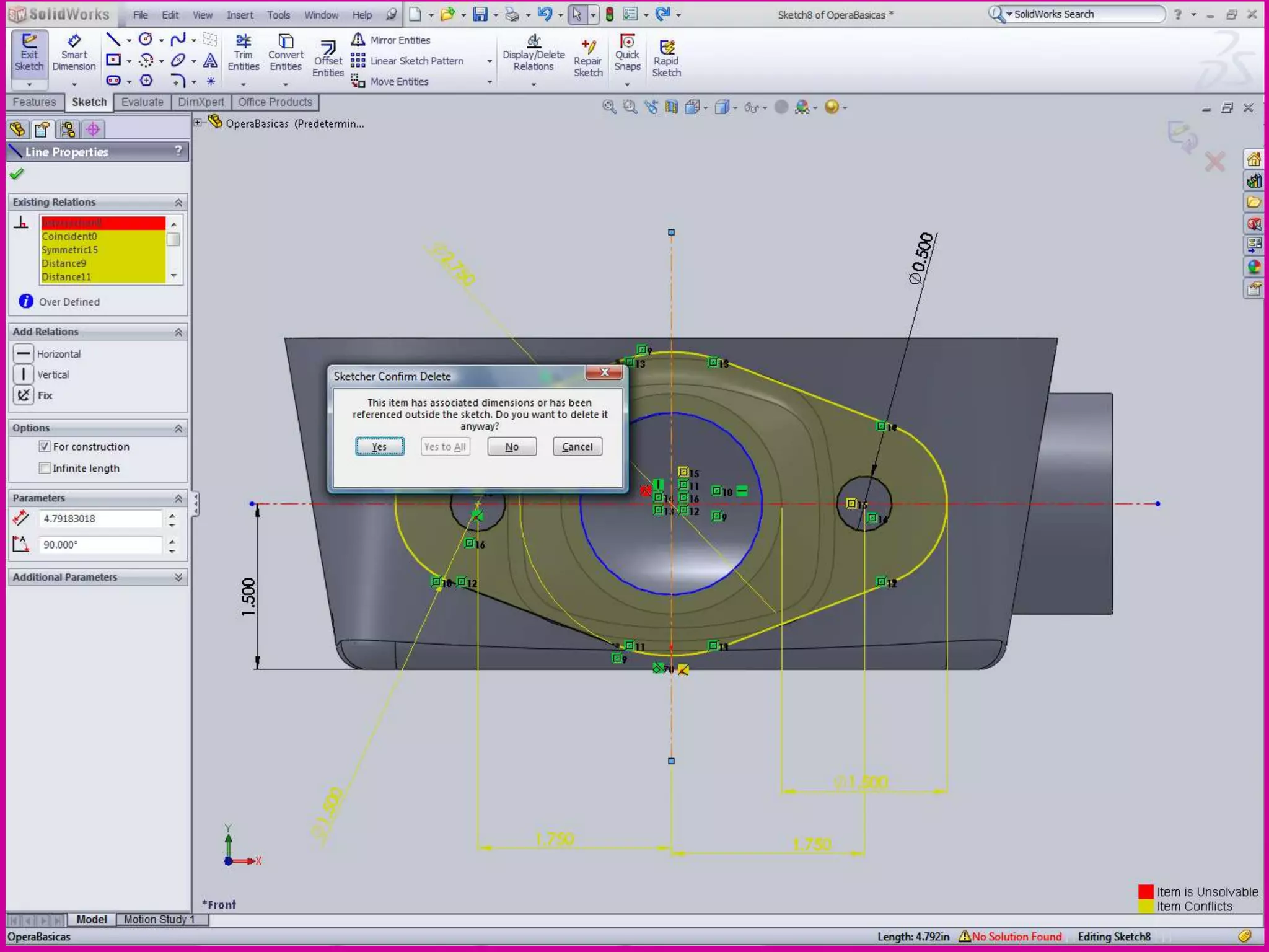Image resolution: width=1269 pixels, height=952 pixels.
Task: Click the Mirror Entities icon
Action: (358, 40)
